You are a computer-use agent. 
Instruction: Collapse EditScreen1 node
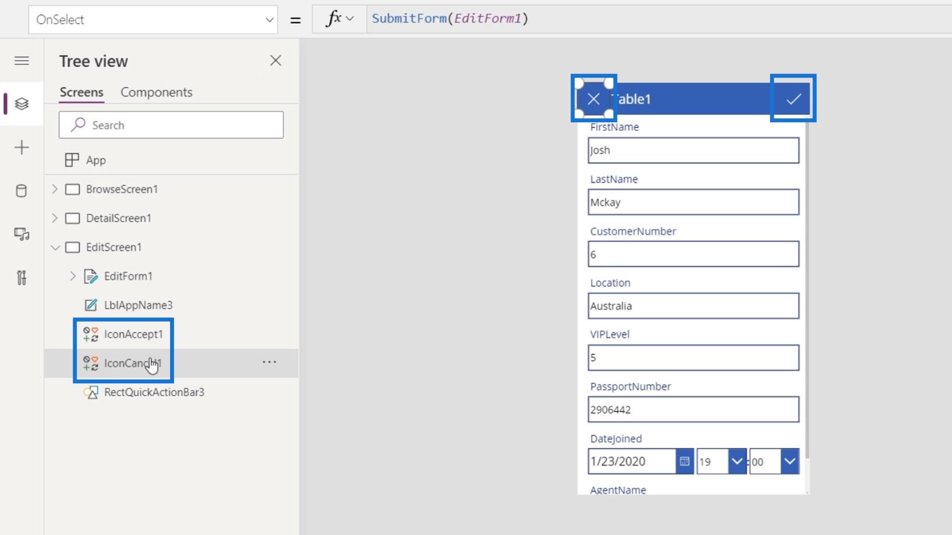[x=55, y=247]
